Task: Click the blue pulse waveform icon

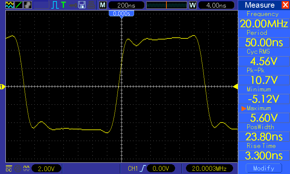Action: pyautogui.click(x=55, y=5)
